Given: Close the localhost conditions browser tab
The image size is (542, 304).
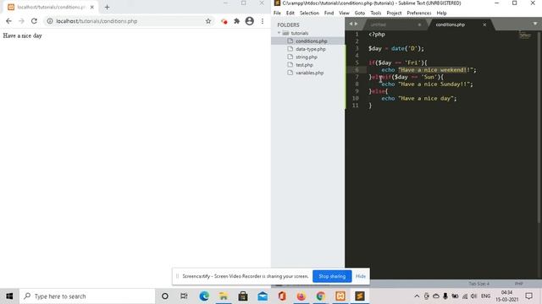Looking at the screenshot, I should (92, 7).
